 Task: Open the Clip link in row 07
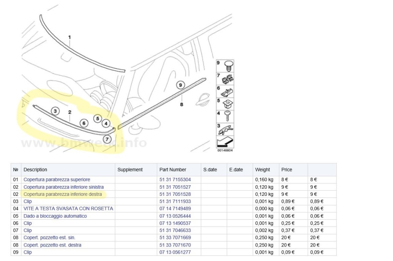point(28,230)
